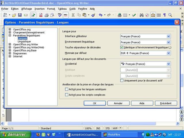This screenshot has width=184, height=138.
Task: Expand OpenOffice.org Writer/Web node
Action: [10, 47]
